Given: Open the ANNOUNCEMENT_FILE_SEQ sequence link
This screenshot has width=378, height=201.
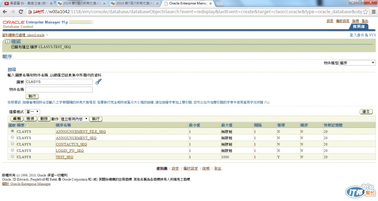Looking at the screenshot, I should [x=81, y=132].
